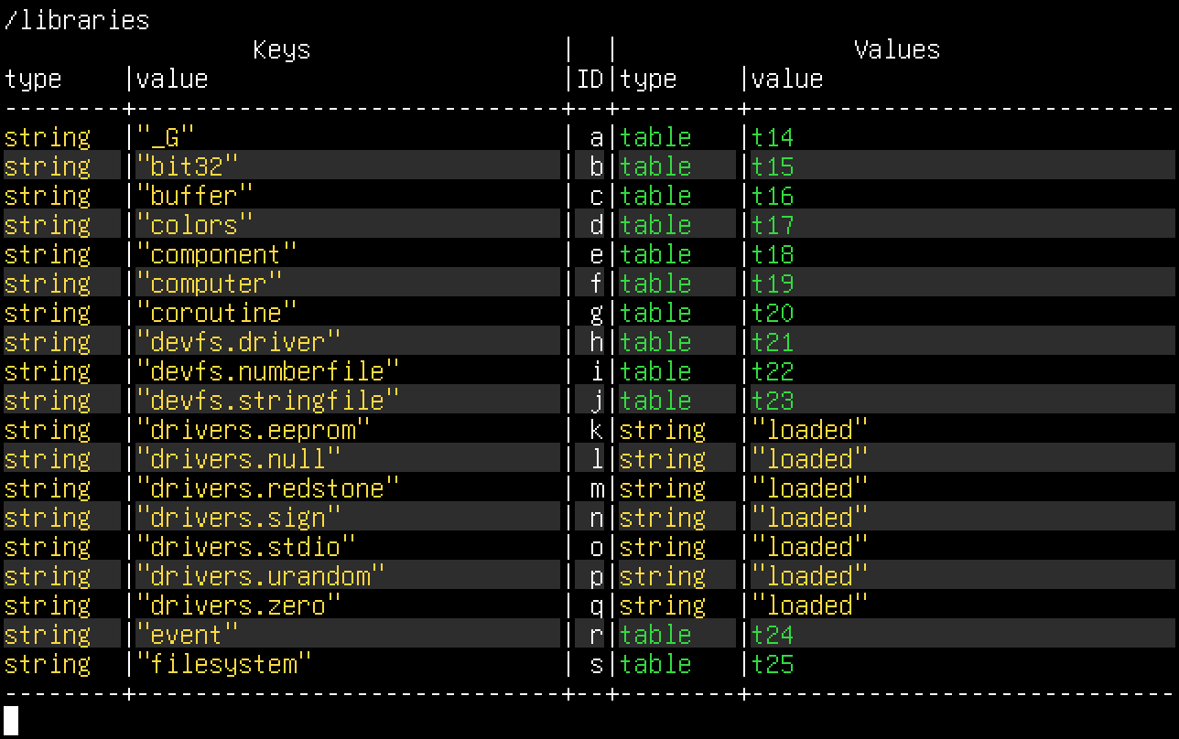Select the "buffer" key entry
The image size is (1179, 739).
tap(195, 196)
